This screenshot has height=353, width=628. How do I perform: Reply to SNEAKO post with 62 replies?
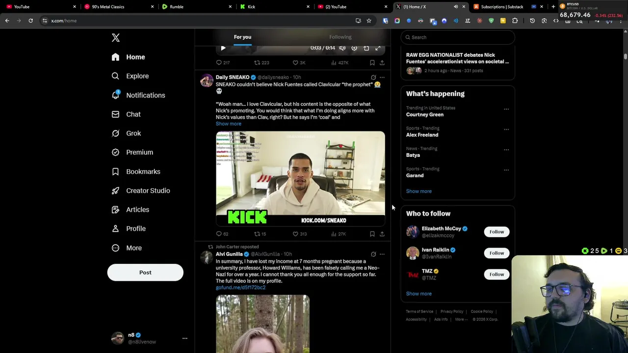coord(222,234)
